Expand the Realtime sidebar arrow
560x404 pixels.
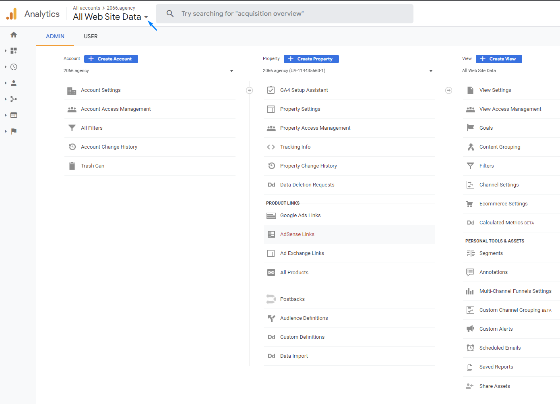(x=6, y=67)
